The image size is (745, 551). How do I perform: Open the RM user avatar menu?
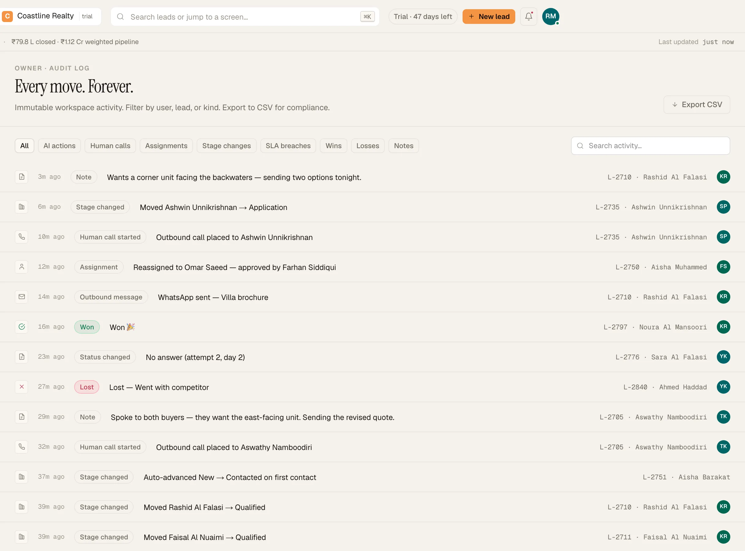[550, 16]
